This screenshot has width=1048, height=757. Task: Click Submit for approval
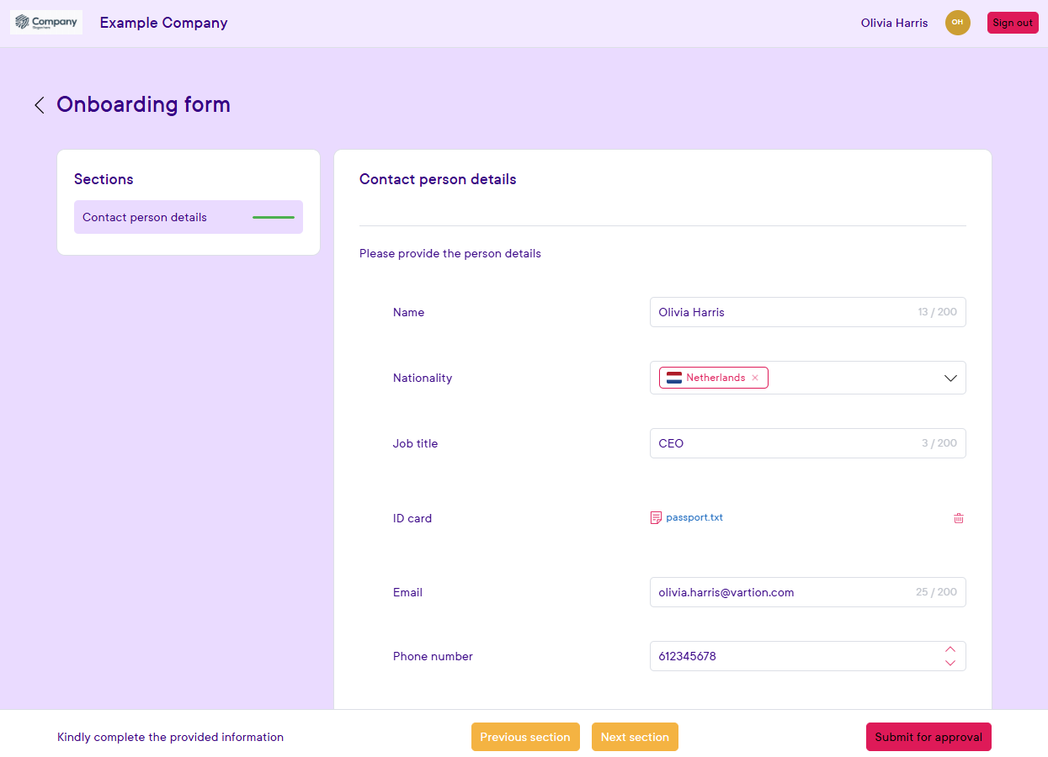click(x=928, y=737)
